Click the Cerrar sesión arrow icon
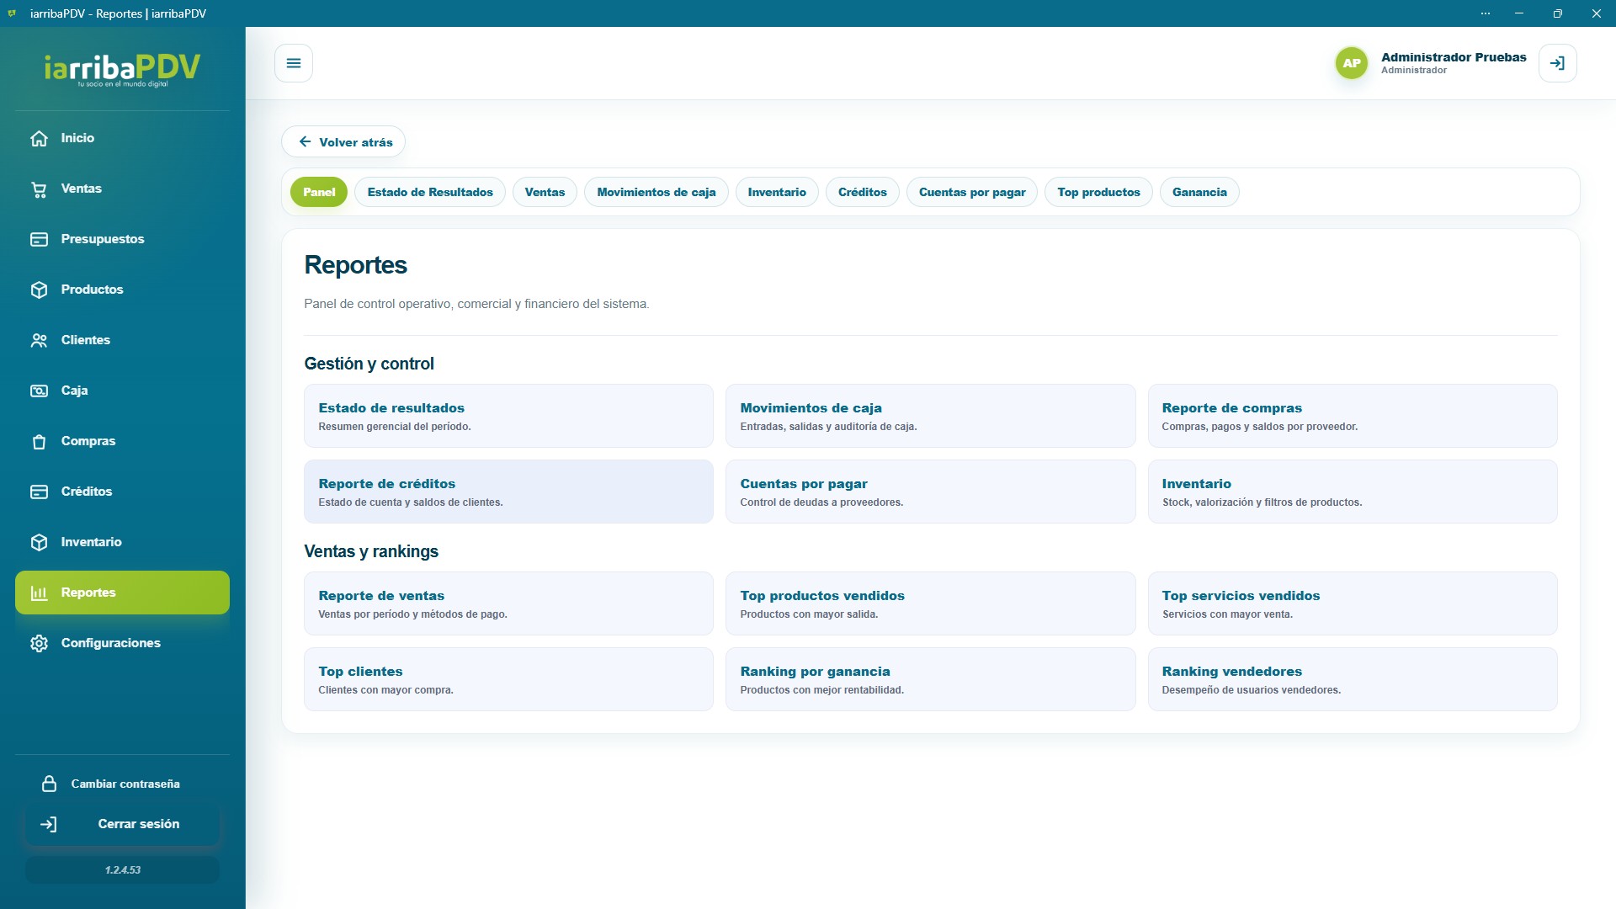The width and height of the screenshot is (1616, 909). pyautogui.click(x=49, y=824)
